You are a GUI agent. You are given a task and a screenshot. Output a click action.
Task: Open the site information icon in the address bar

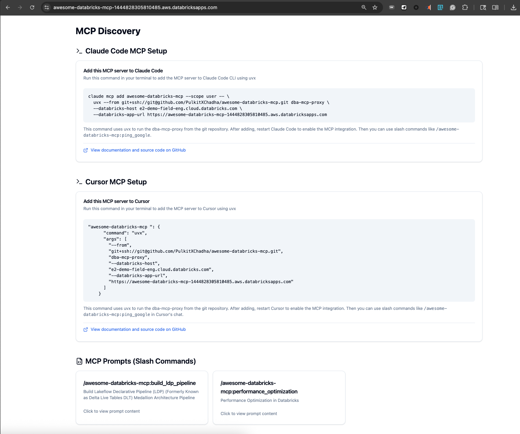(46, 7)
